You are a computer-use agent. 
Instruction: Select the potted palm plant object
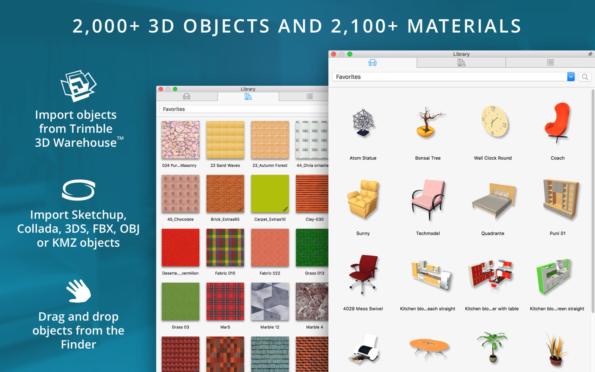[x=492, y=347]
